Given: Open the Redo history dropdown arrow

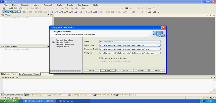Looking at the screenshot, I should [x=57, y=8].
